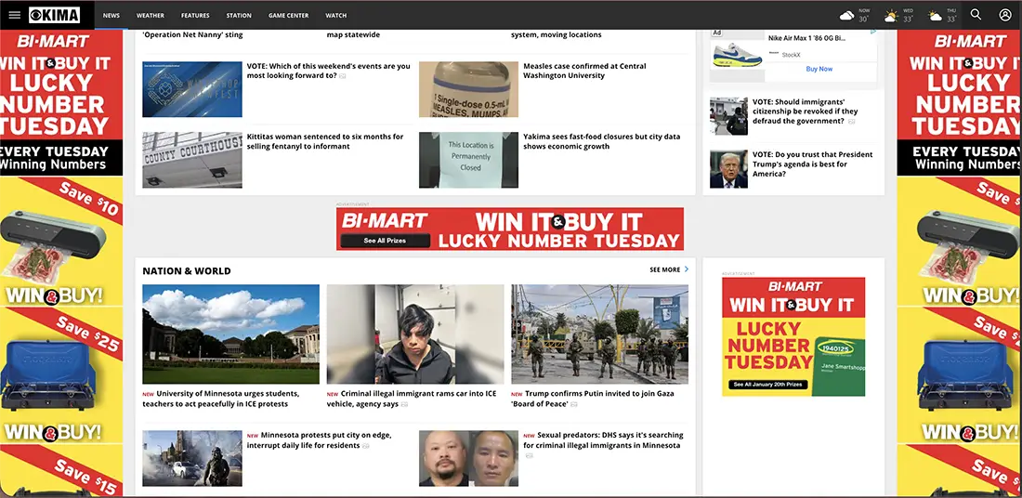The width and height of the screenshot is (1022, 498).
Task: Click See All Prizes on Bi-Mart banner
Action: tap(385, 241)
